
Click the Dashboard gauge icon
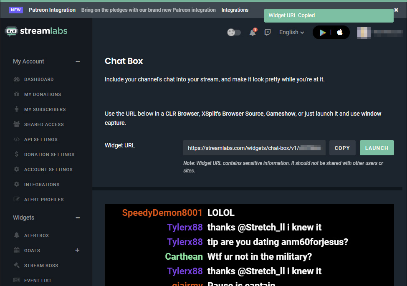tap(17, 79)
